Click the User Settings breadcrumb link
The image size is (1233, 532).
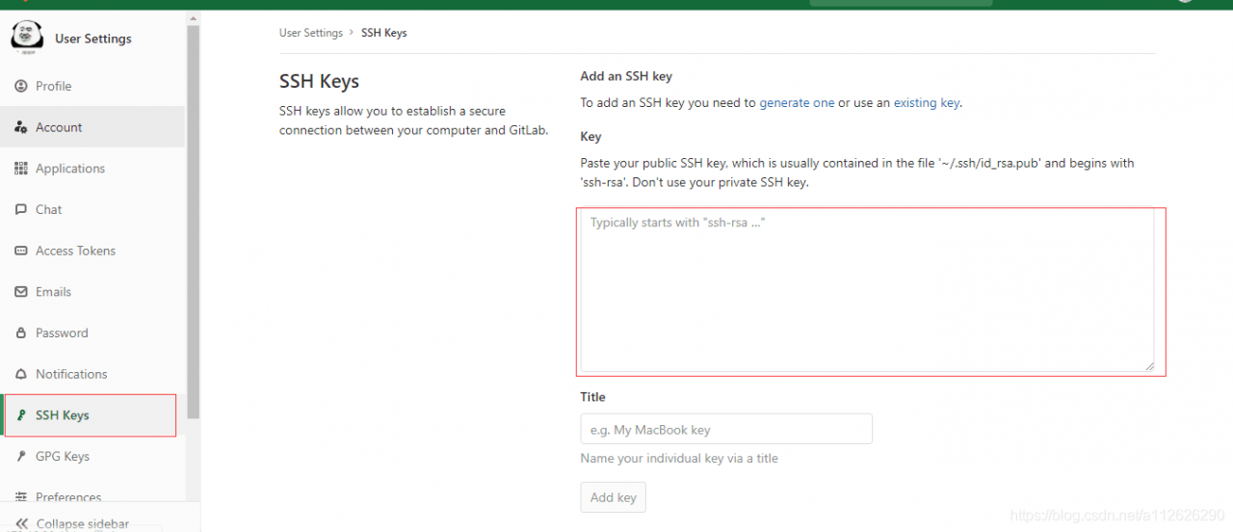click(310, 33)
